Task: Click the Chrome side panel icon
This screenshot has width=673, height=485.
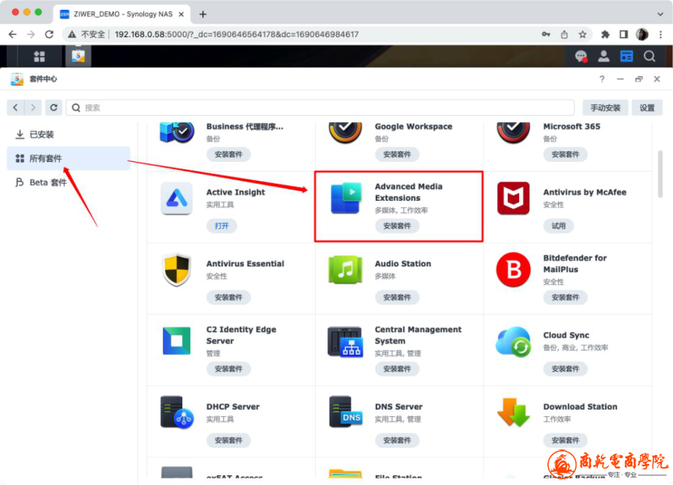Action: 624,34
